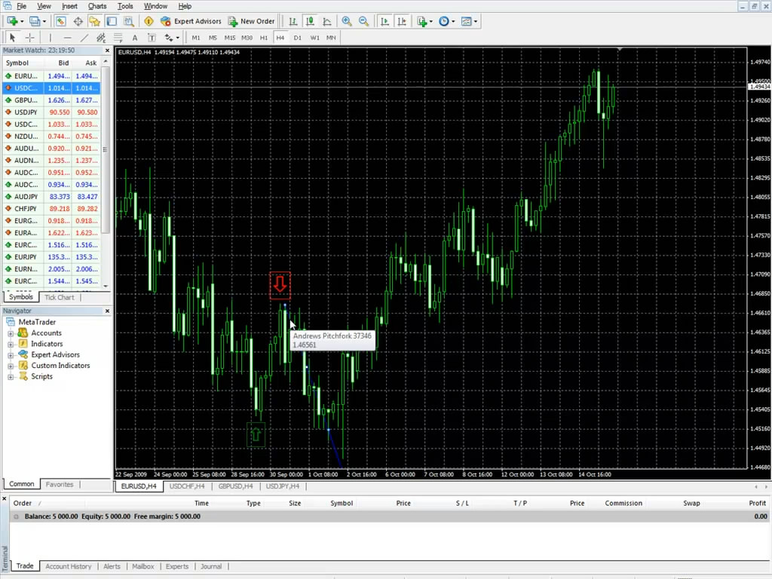Expand the Scripts node in Navigator
772x579 pixels.
[x=11, y=377]
